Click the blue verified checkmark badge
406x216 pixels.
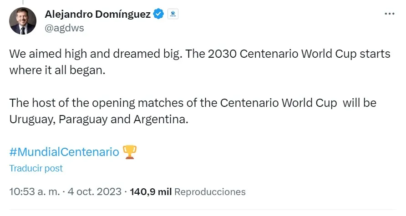pos(158,14)
